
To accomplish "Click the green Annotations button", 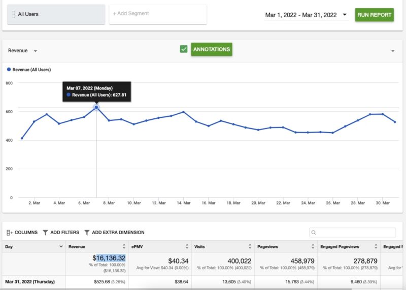I will tap(211, 49).
